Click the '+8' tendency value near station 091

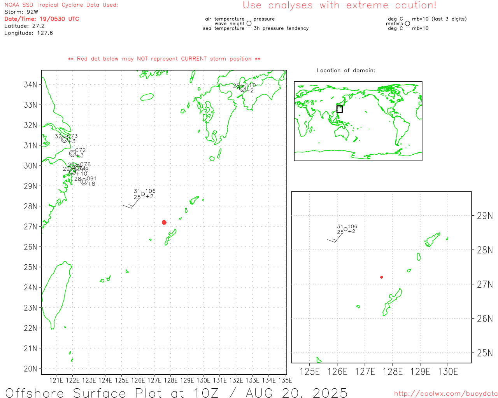pos(91,184)
